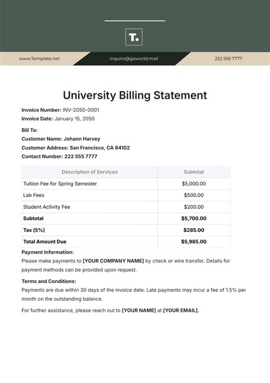Click the inquire@goworld.mail email address
The image size is (270, 383).
pos(134,59)
